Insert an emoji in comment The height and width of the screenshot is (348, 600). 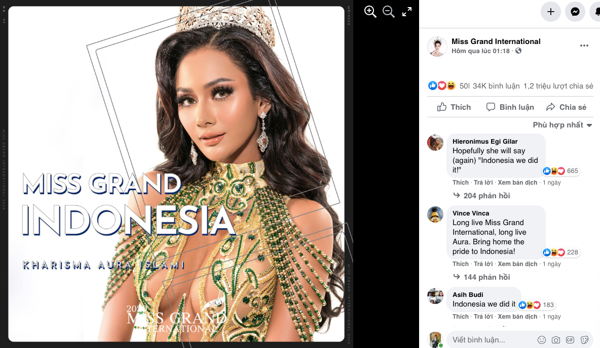coord(542,340)
